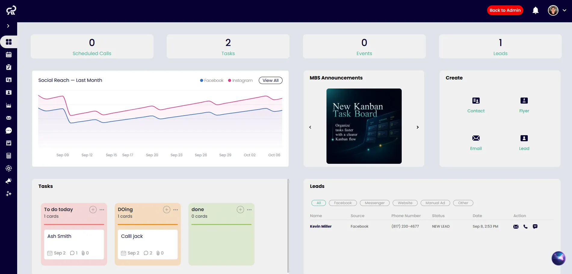The width and height of the screenshot is (572, 274).
Task: Filter leads by Messenger
Action: tap(375, 203)
